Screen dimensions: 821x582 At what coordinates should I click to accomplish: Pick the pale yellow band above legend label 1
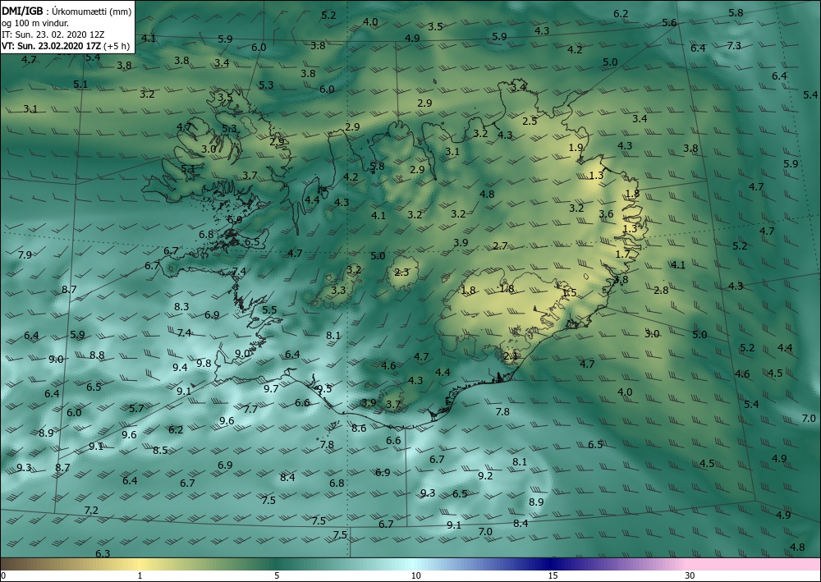[x=140, y=564]
